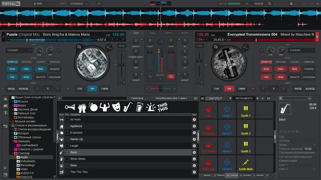The image size is (321, 180).
Task: Trigger the Kick drum sampler pad
Action: (x=208, y=110)
